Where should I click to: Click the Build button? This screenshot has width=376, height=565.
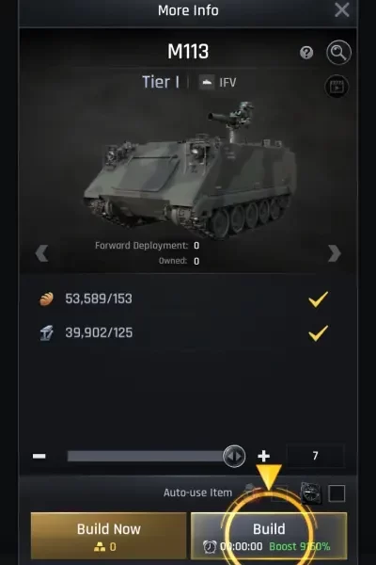[269, 536]
